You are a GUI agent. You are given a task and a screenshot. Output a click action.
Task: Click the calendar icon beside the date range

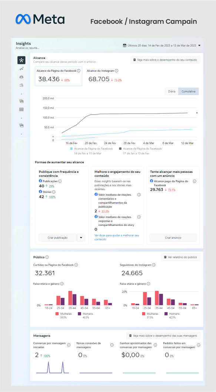point(125,45)
